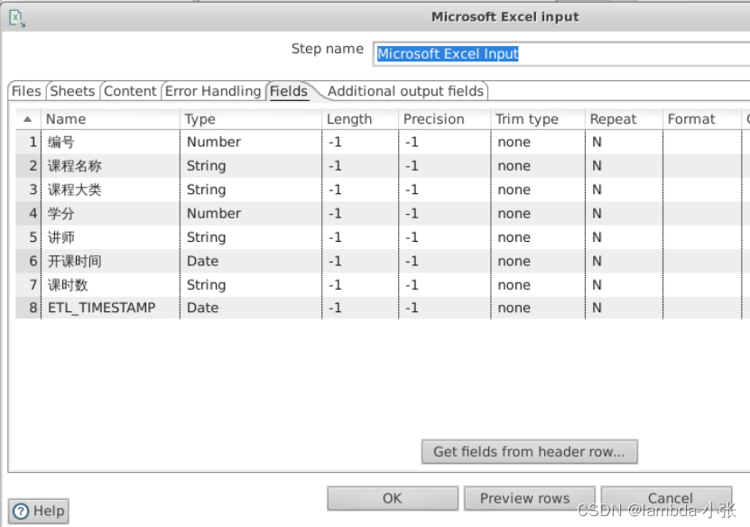Screen dimensions: 750x527
Task: Click the Precision column header
Action: pos(444,119)
